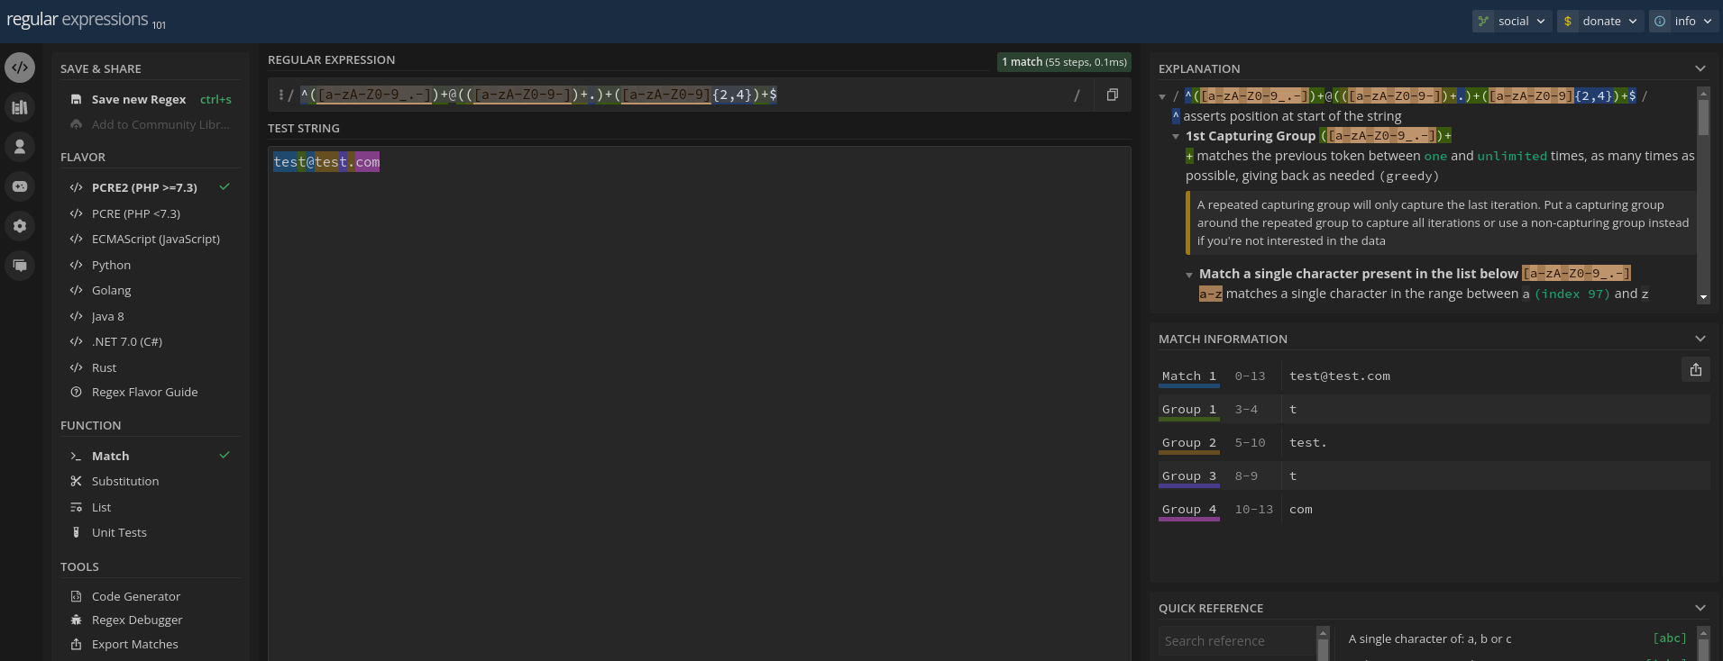Screen dimensions: 1723x661
Task: Click Save new Regex
Action: (138, 99)
